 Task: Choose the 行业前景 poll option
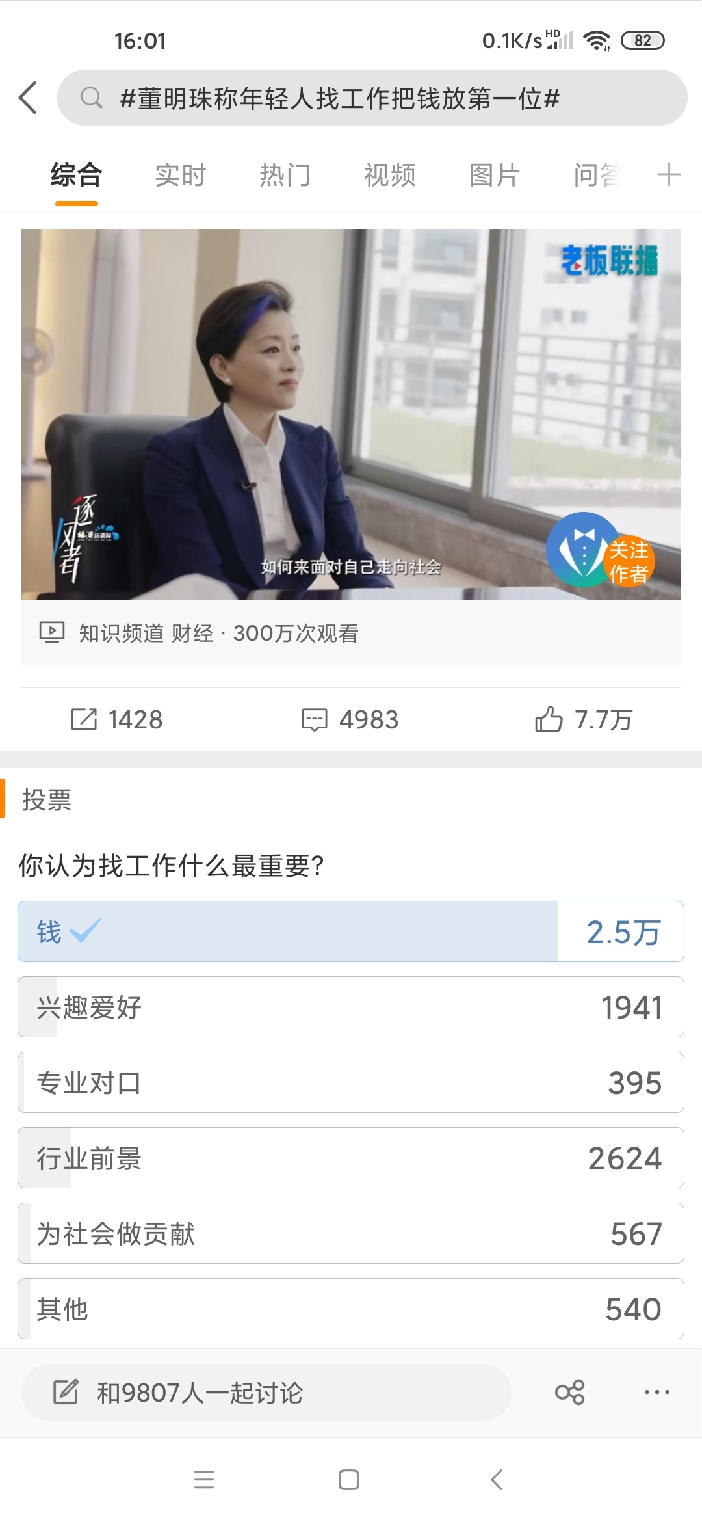point(351,1158)
